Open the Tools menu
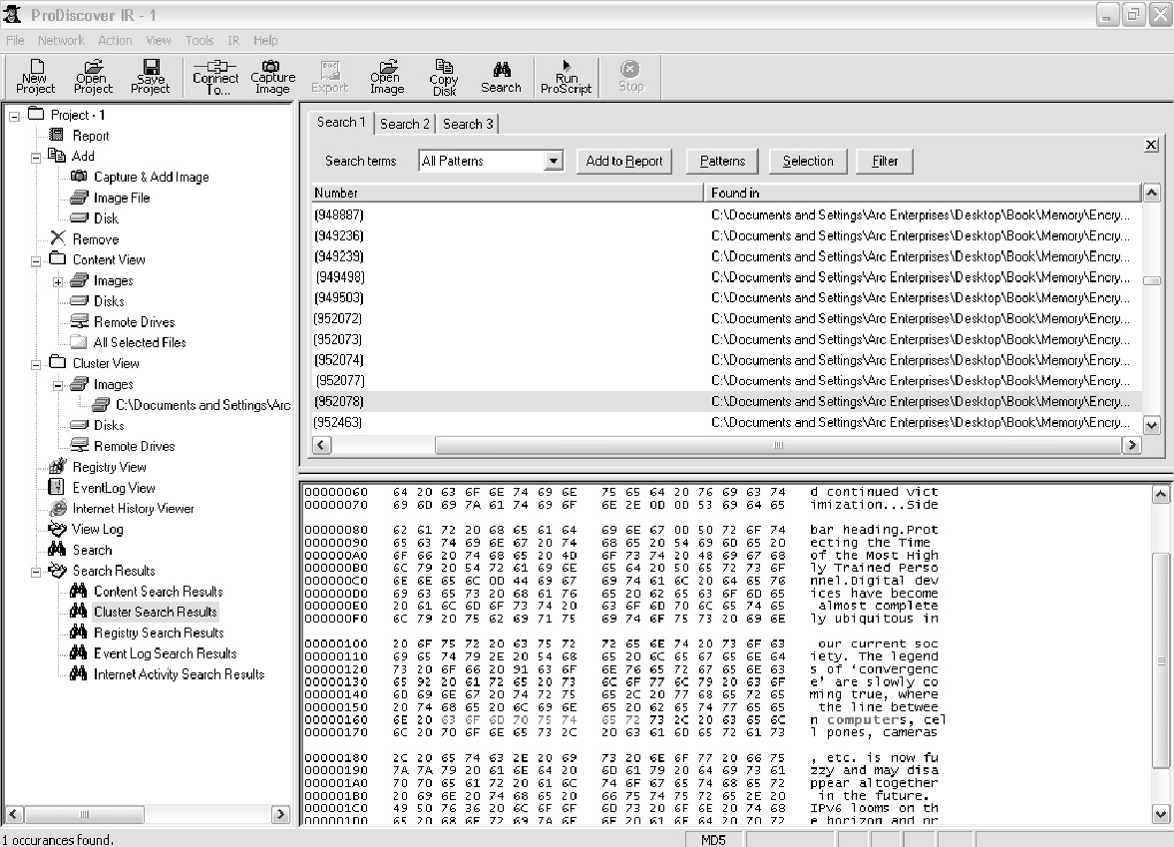The width and height of the screenshot is (1174, 847). (x=199, y=41)
